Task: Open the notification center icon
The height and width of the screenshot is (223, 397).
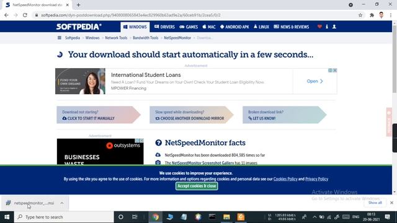Action: [387, 217]
